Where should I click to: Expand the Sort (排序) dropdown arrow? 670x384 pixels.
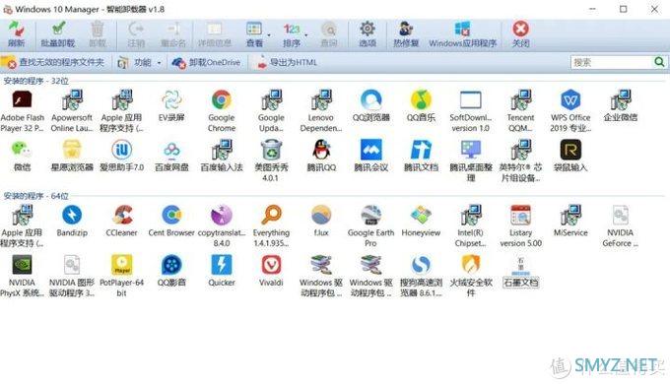306,34
